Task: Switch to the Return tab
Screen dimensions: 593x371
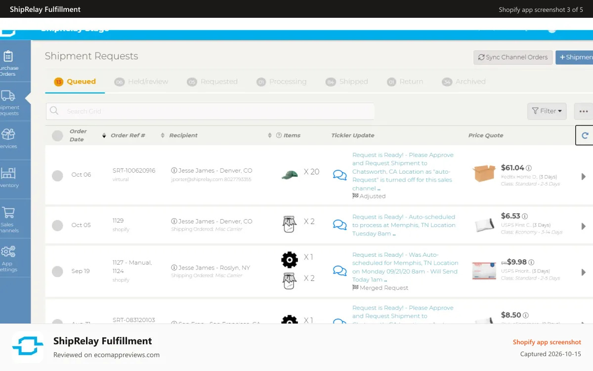Action: [x=405, y=82]
